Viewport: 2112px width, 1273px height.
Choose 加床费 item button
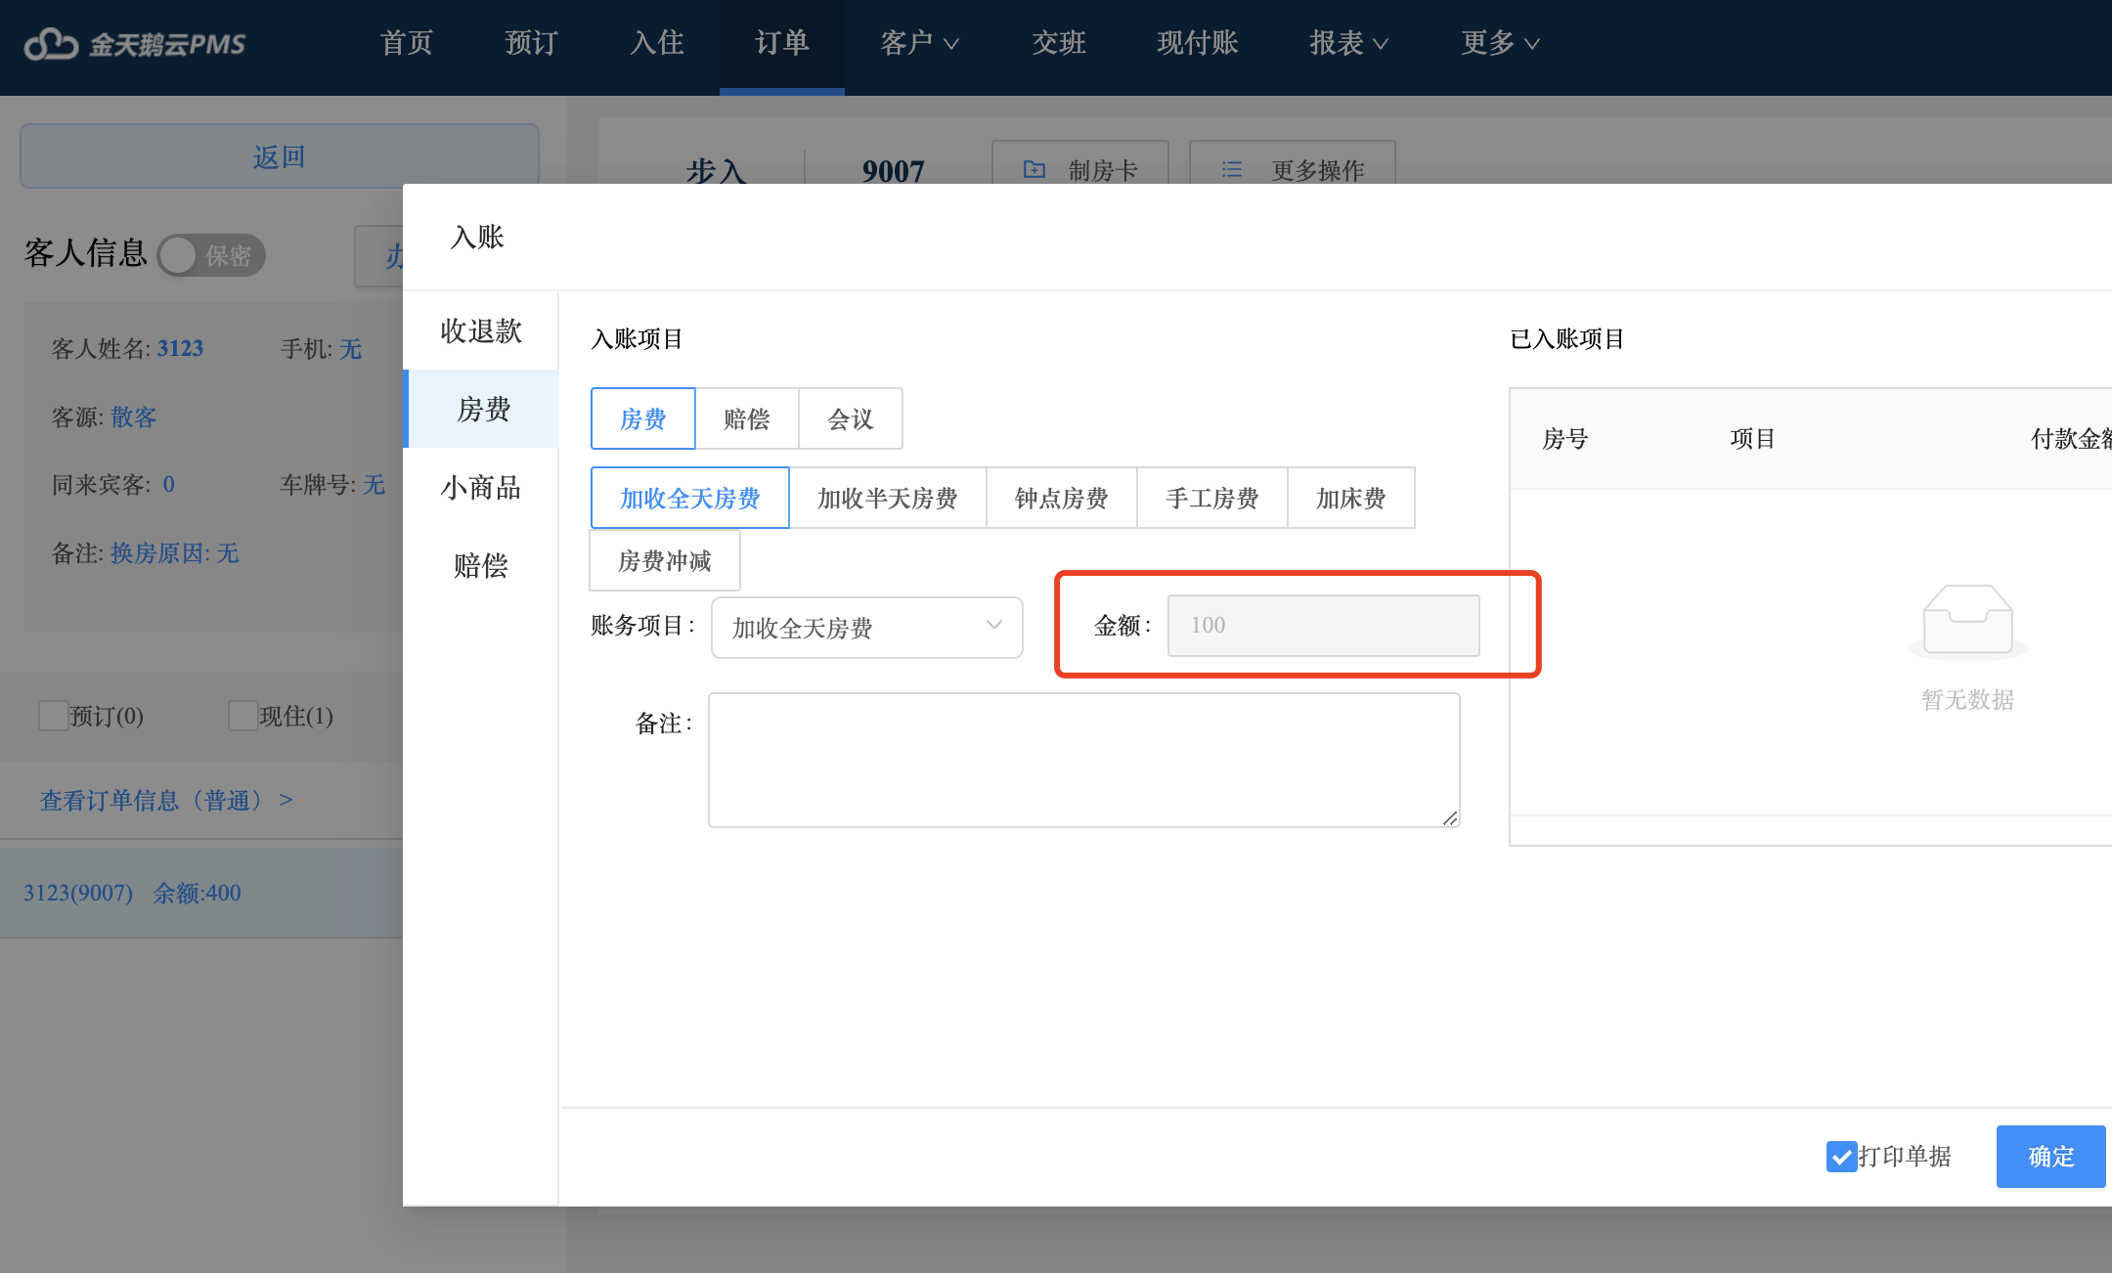(x=1351, y=498)
